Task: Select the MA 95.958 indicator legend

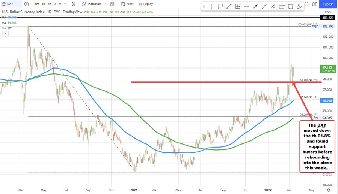Action: (9, 18)
